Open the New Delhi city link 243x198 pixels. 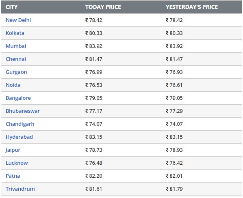(18, 20)
